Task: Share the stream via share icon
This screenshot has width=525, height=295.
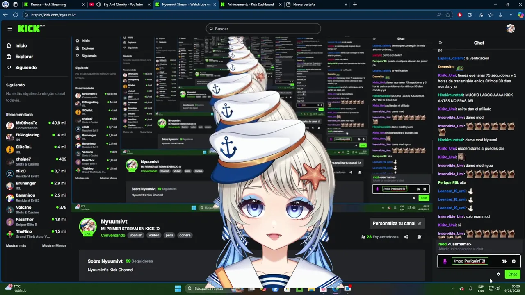Action: pos(406,237)
